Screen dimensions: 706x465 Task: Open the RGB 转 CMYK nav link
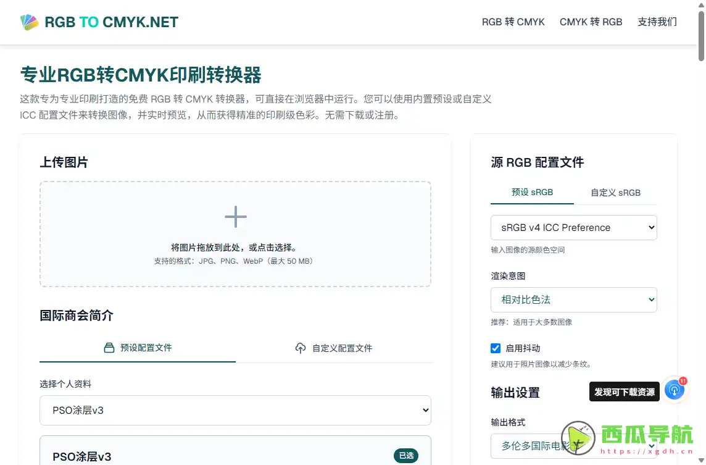[x=513, y=22]
